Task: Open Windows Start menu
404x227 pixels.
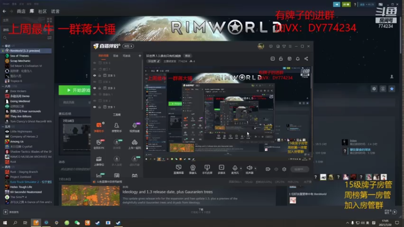Action: 5,222
